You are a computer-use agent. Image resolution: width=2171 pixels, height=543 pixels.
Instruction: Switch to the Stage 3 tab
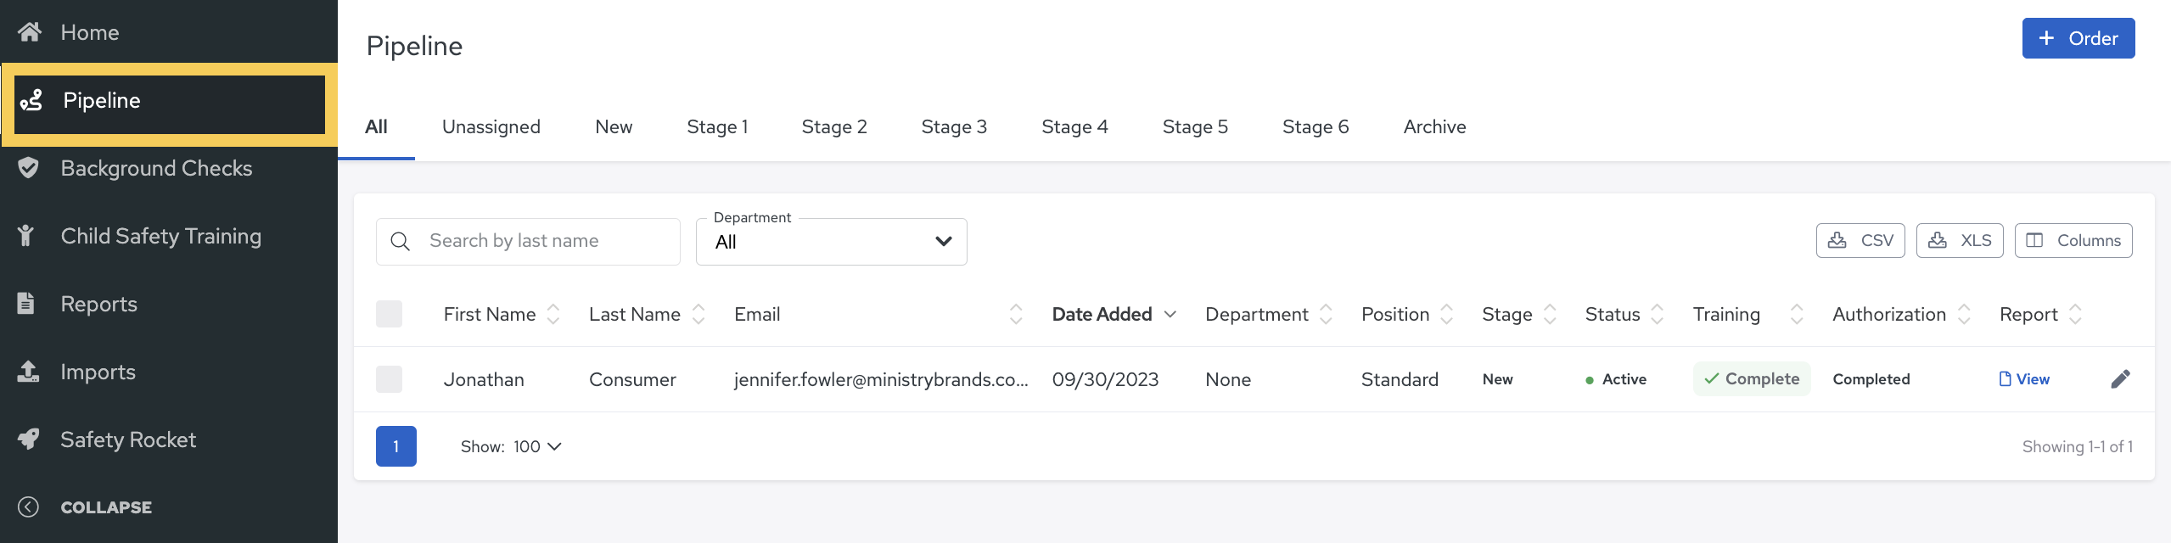[x=954, y=126]
